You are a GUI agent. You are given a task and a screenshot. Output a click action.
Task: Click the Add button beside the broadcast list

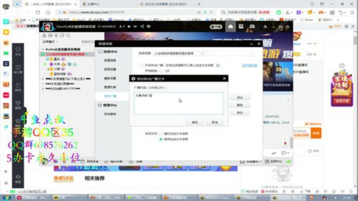pos(240,98)
